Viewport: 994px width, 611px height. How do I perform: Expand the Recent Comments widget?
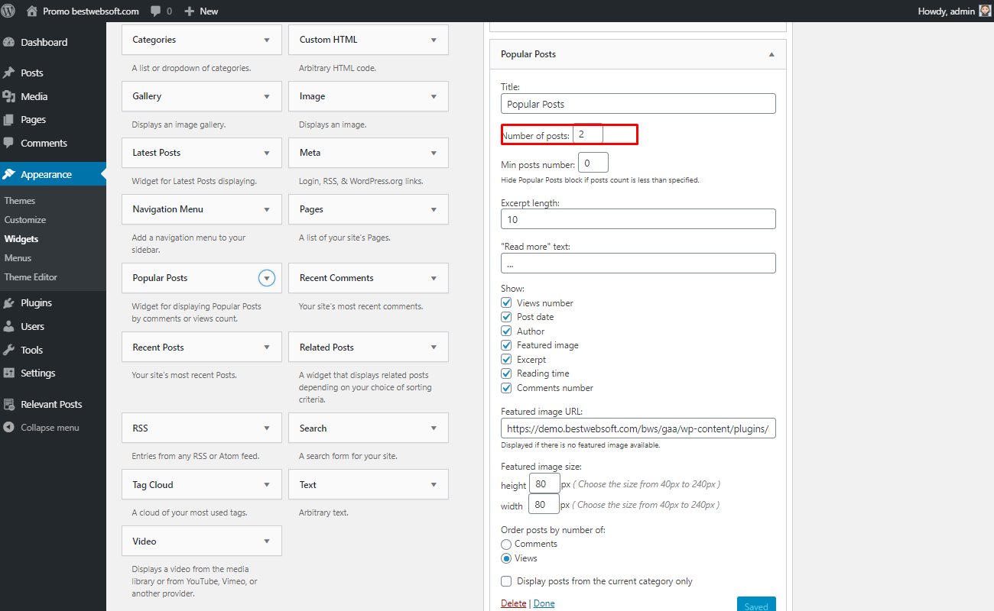[434, 278]
